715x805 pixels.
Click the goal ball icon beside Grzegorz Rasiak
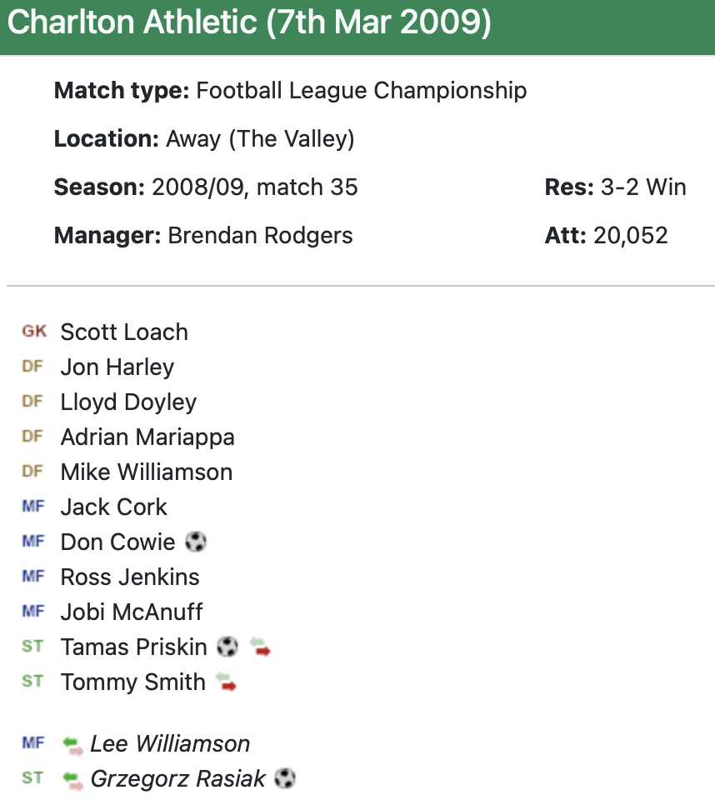285,779
